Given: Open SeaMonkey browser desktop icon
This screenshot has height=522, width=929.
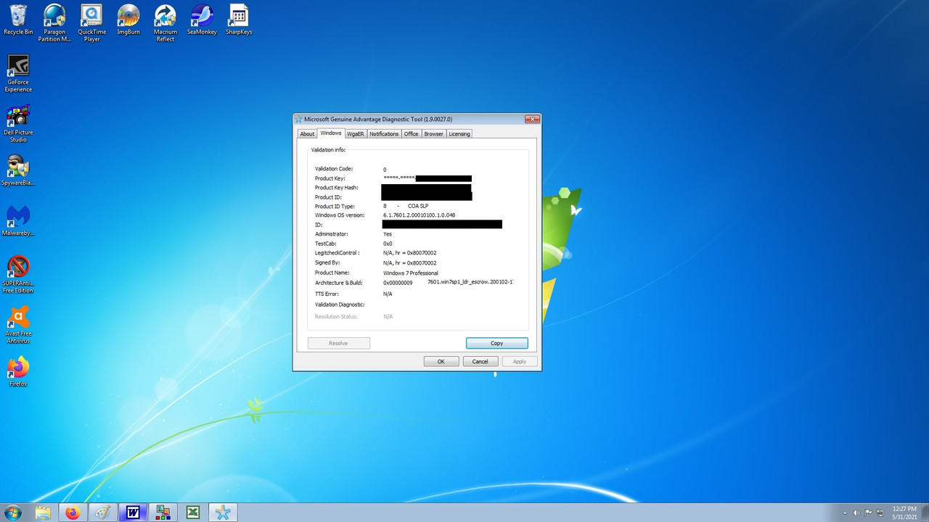Looking at the screenshot, I should click(x=202, y=20).
